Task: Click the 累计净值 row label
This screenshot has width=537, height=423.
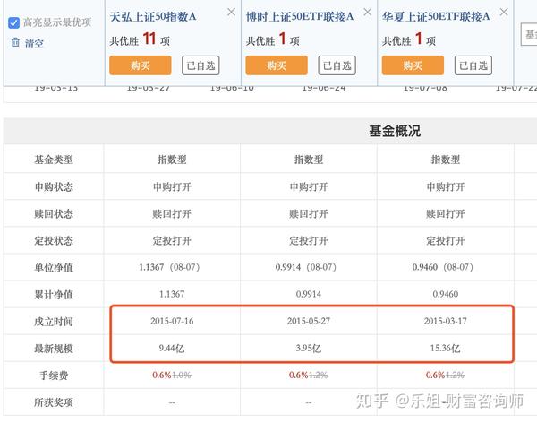Action: 54,294
